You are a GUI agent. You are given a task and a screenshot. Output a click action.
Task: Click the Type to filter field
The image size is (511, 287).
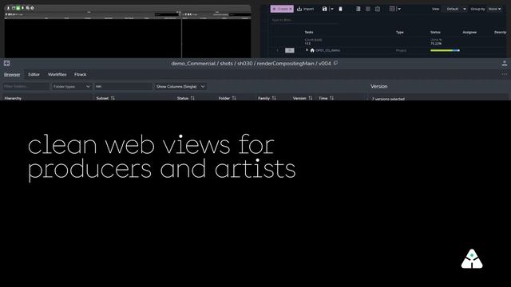pyautogui.click(x=304, y=20)
